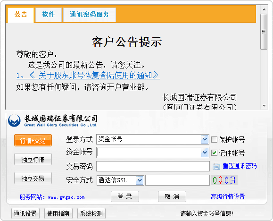273x221 pixels.
Task: Open the 关于股东账号恢复登陆使用的通知 link
Action: 88,76
